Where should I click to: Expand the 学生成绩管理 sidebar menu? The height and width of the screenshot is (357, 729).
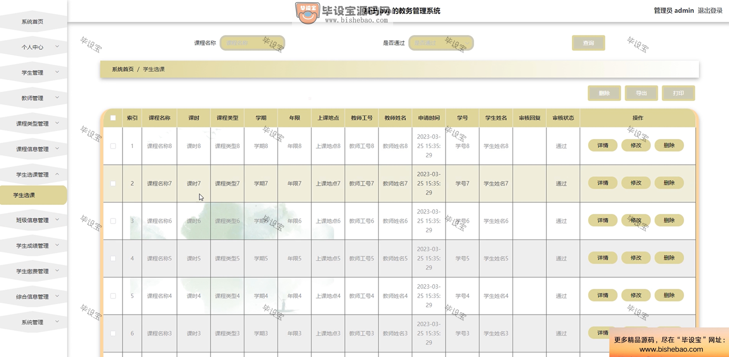tap(33, 246)
